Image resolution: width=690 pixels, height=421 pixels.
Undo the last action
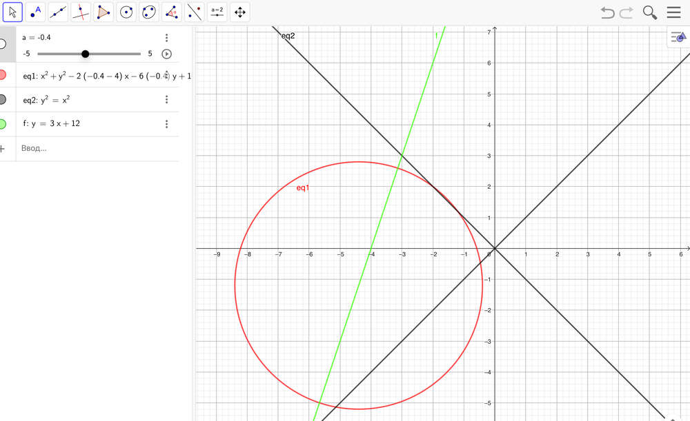(607, 12)
